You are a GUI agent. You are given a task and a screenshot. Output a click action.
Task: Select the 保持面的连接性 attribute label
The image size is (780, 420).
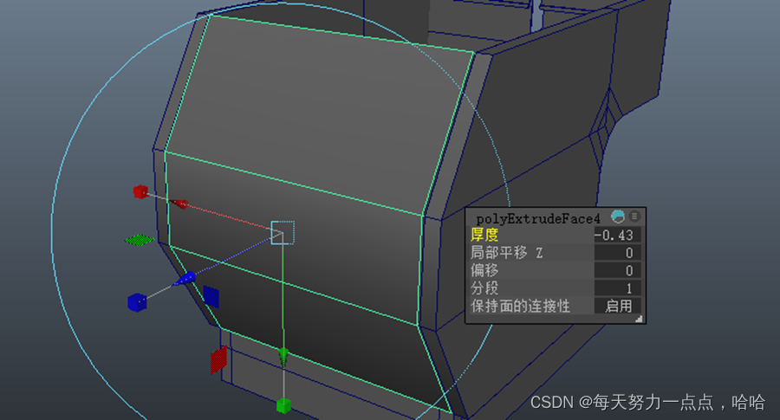(x=520, y=307)
